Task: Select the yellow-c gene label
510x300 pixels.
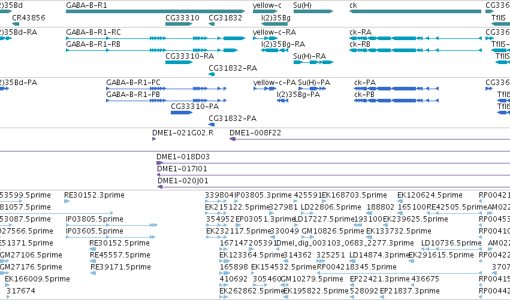Action: tap(267, 5)
